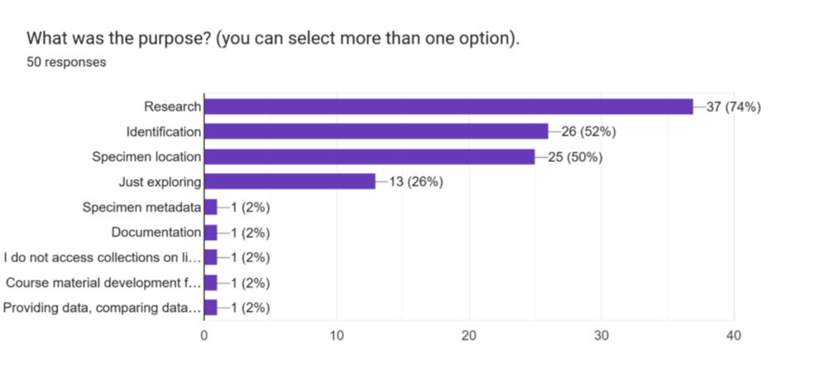
Task: Click the Just exploring axis label
Action: (160, 182)
